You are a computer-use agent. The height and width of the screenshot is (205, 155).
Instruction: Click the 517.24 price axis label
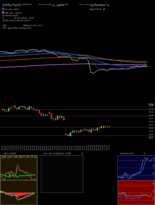[151, 109]
